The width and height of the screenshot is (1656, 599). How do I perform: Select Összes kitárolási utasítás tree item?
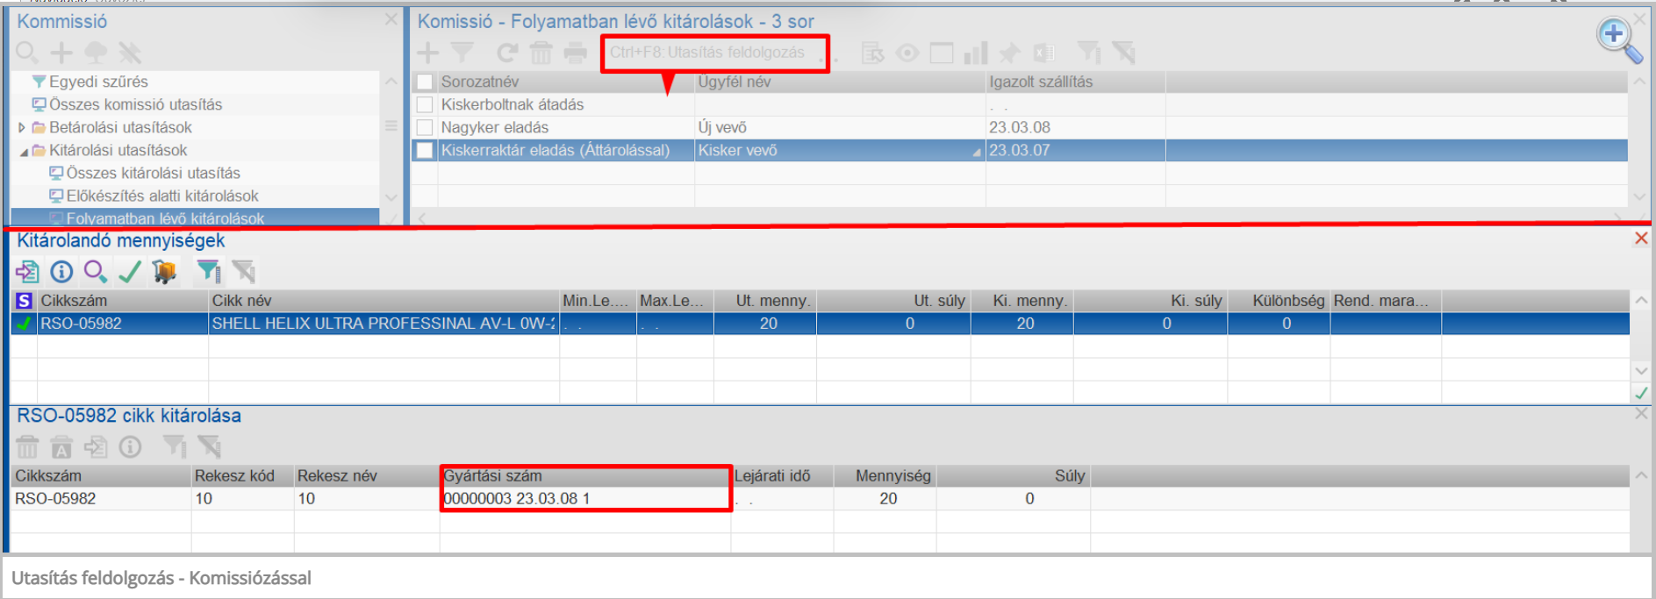click(x=154, y=173)
